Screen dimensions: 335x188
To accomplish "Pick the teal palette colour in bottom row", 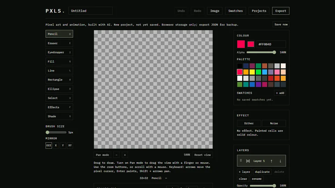I will tap(246, 84).
